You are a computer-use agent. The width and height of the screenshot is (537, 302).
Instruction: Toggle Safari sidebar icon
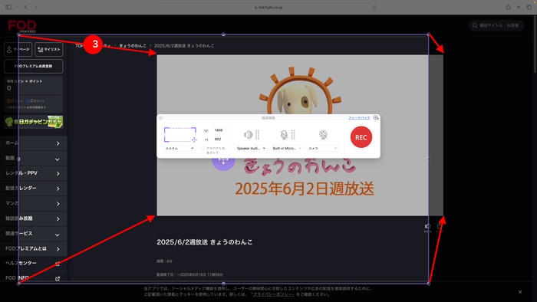point(8,7)
